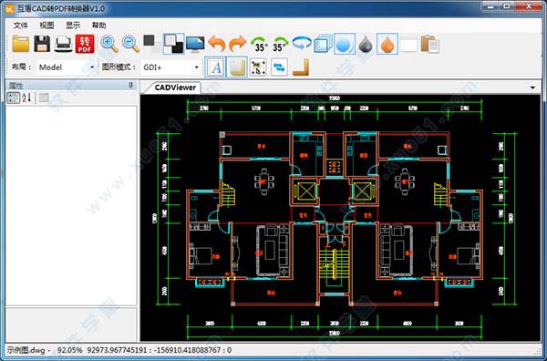Zoom out with the minus magnifier

pos(130,44)
